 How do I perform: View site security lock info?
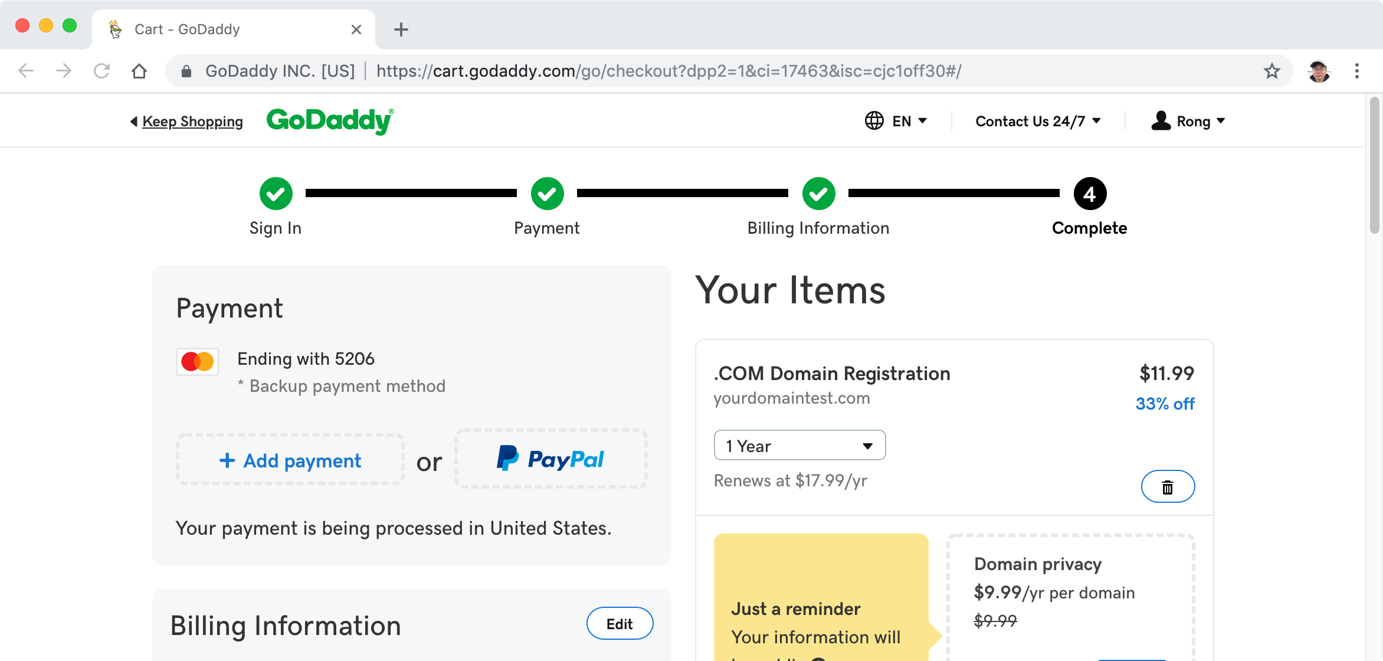[x=186, y=71]
